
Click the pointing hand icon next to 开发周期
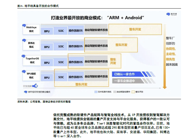[x=35, y=86]
